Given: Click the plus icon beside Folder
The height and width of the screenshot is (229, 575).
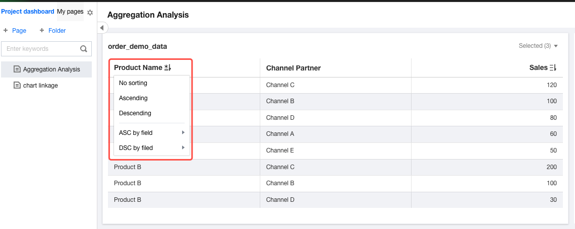Looking at the screenshot, I should tap(42, 31).
